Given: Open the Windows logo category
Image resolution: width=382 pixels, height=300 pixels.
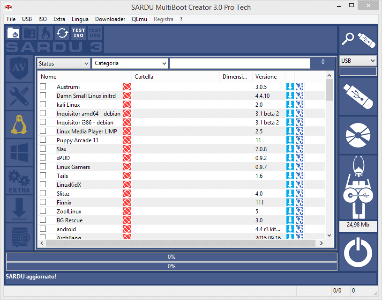Looking at the screenshot, I should click(19, 153).
